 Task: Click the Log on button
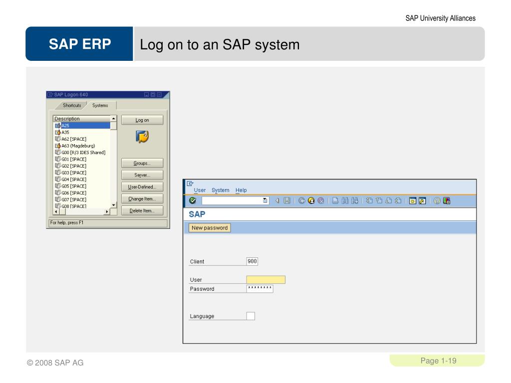[142, 120]
